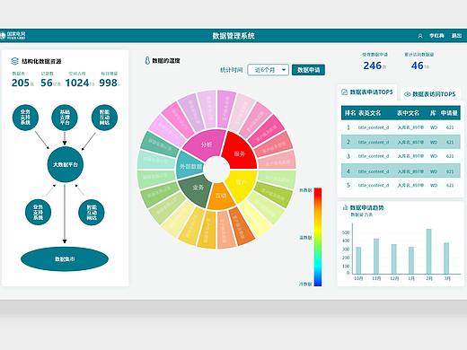Image resolution: width=467 pixels, height=350 pixels.
Task: Open user name 李红梅 in header
Action: click(436, 36)
